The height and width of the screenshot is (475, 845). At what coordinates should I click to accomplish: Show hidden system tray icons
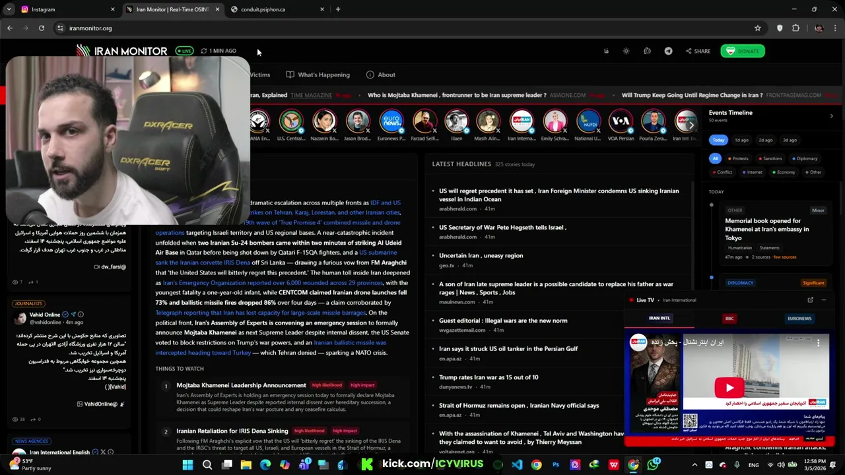(694, 464)
